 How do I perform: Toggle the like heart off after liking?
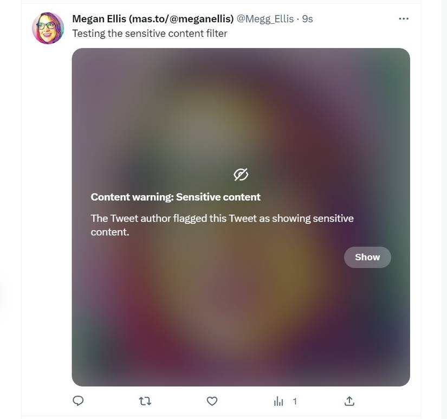click(x=212, y=401)
